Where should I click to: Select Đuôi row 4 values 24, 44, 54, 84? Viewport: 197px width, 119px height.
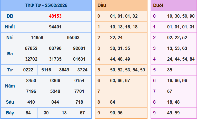181,59
